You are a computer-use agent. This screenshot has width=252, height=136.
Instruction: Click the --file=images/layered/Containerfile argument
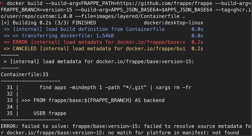tap(127, 16)
